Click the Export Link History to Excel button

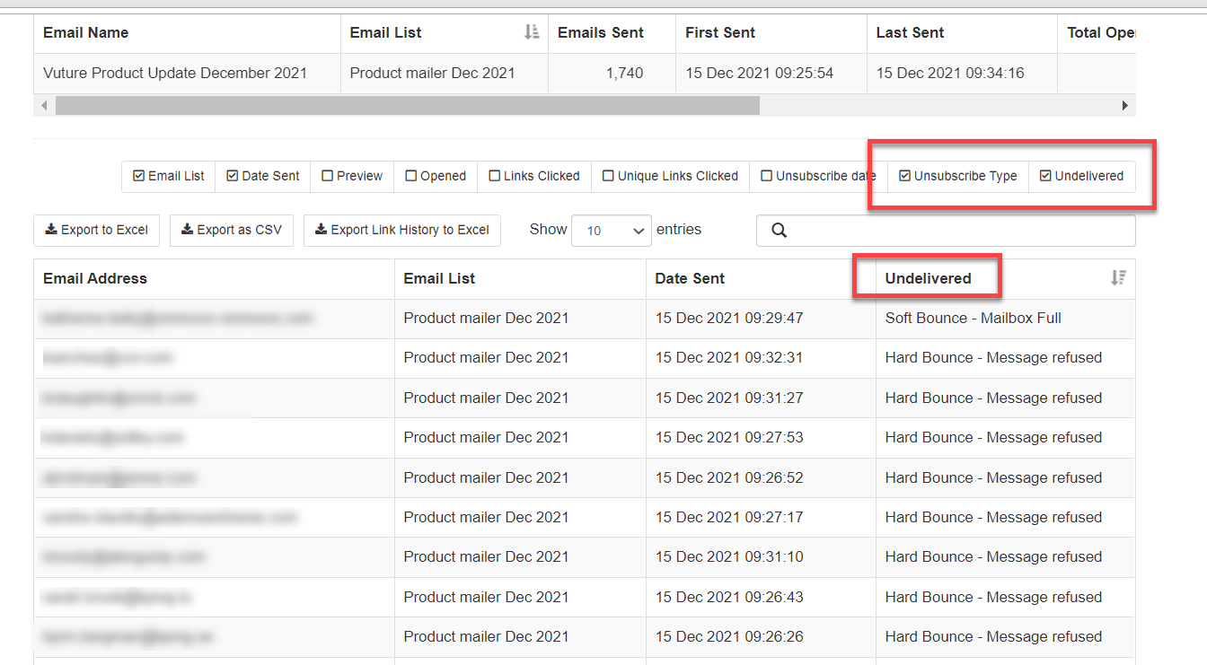click(x=401, y=231)
